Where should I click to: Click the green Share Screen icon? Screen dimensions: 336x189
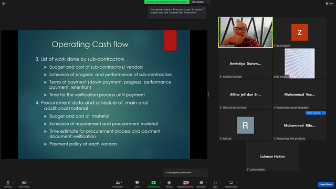pos(153,183)
